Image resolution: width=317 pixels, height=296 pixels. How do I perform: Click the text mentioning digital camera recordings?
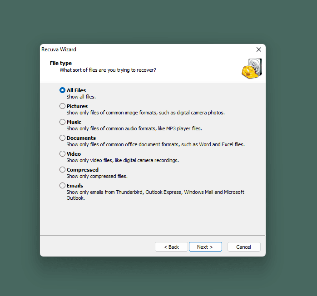[x=123, y=160]
